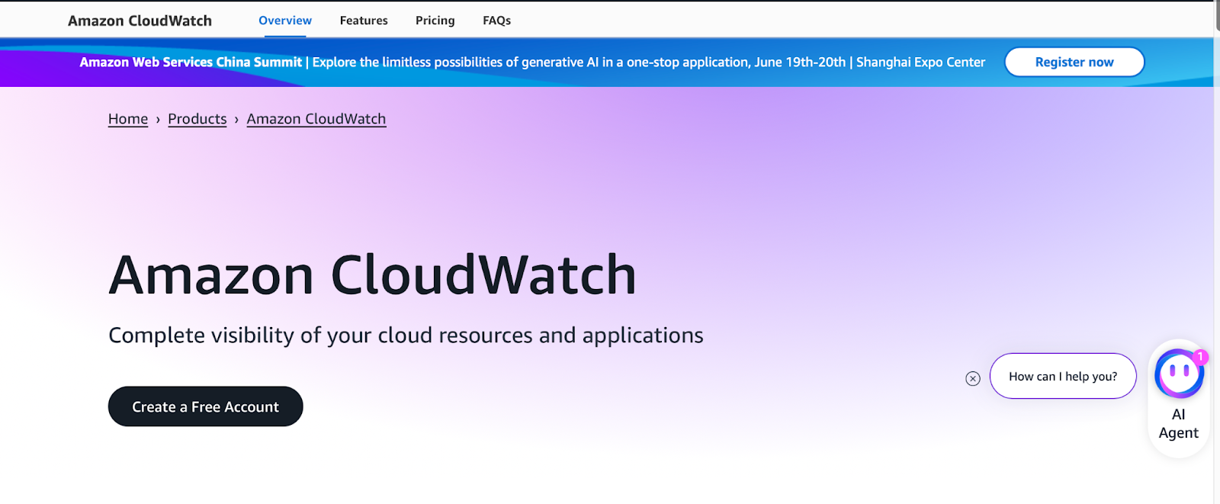
Task: Open the Features tab
Action: 364,21
